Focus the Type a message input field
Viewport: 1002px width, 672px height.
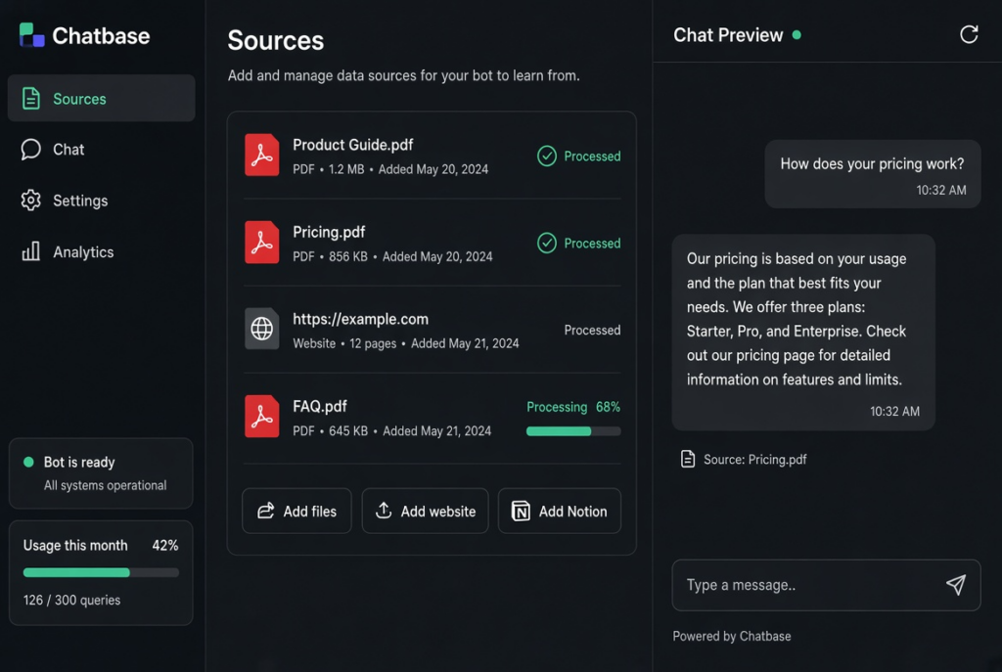826,585
